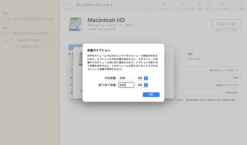The height and width of the screenshot is (145, 247).
Task: Edit the 予約容量 value field
Action: click(126, 78)
